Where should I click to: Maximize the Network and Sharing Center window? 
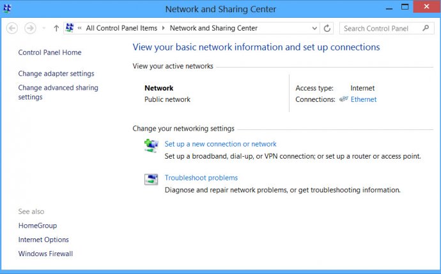[x=405, y=7]
